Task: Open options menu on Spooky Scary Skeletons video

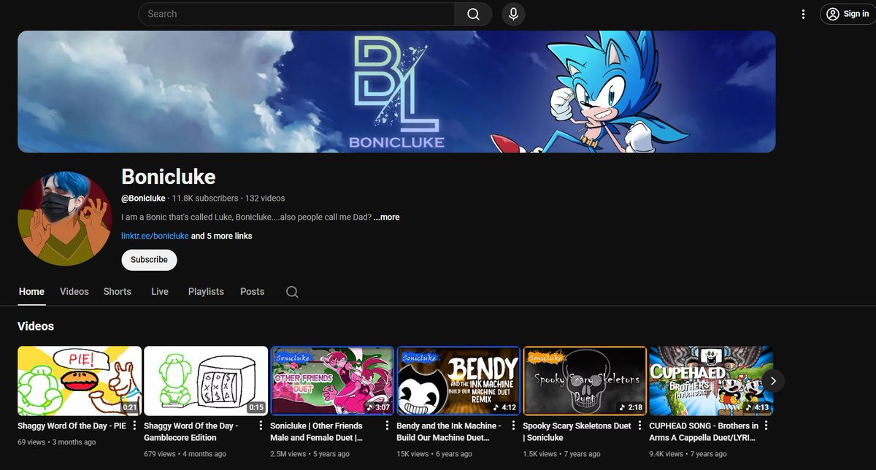Action: 640,424
